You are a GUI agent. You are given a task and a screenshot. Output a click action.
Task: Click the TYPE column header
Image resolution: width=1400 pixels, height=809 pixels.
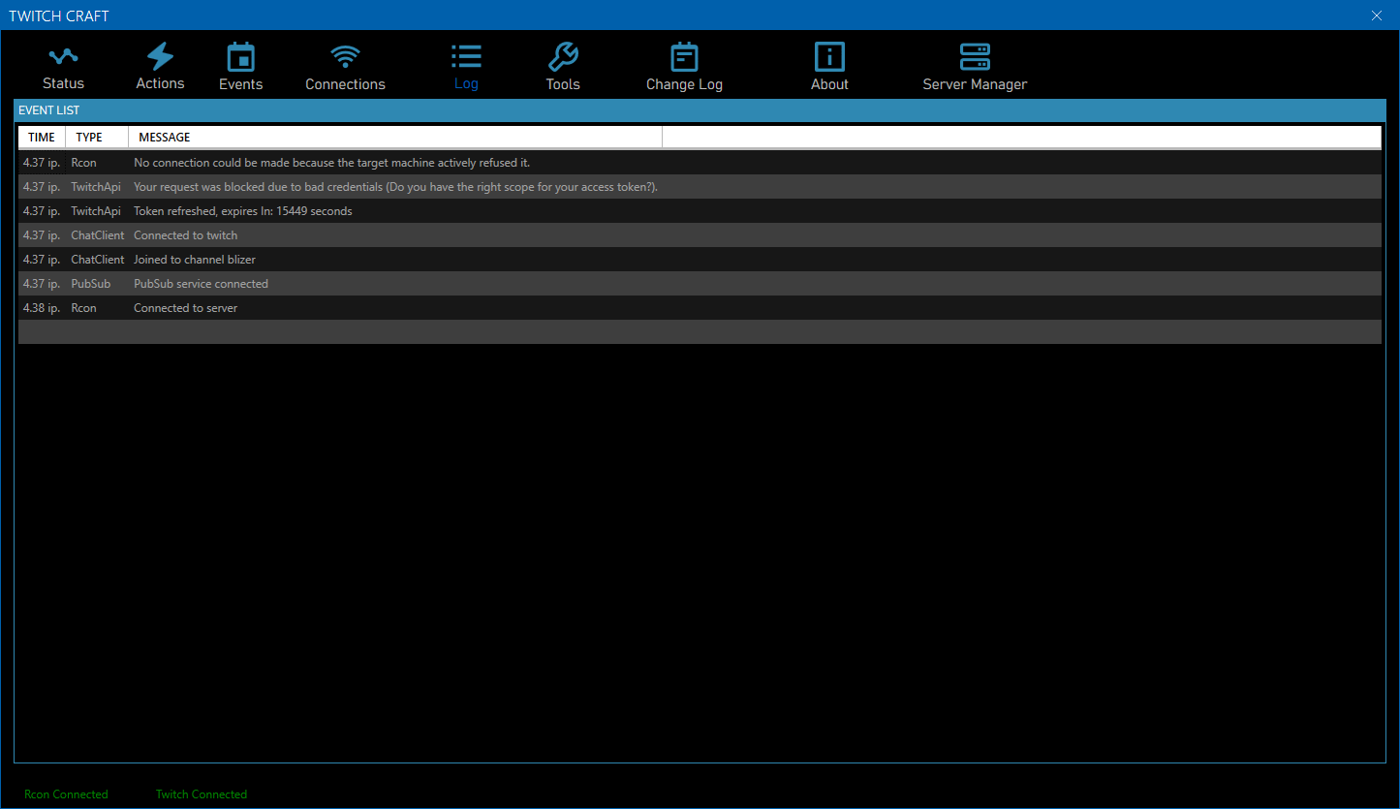pyautogui.click(x=89, y=138)
